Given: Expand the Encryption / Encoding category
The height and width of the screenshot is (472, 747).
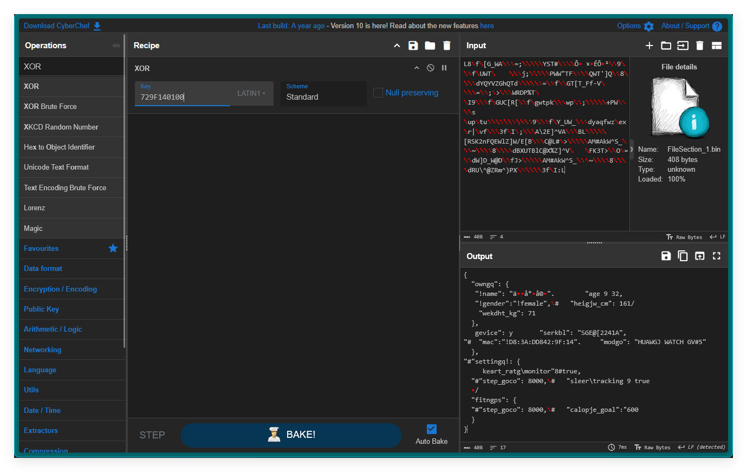Looking at the screenshot, I should click(x=72, y=289).
